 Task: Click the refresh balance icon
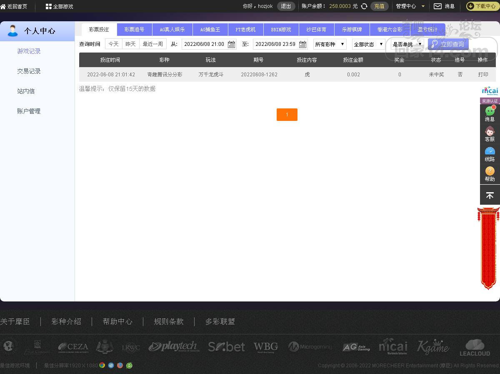[364, 6]
